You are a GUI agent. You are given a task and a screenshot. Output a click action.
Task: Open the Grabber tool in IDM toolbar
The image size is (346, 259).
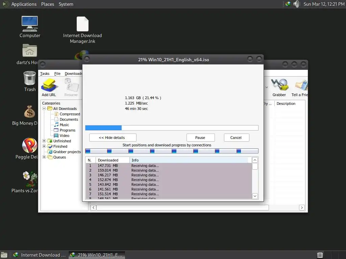click(279, 88)
